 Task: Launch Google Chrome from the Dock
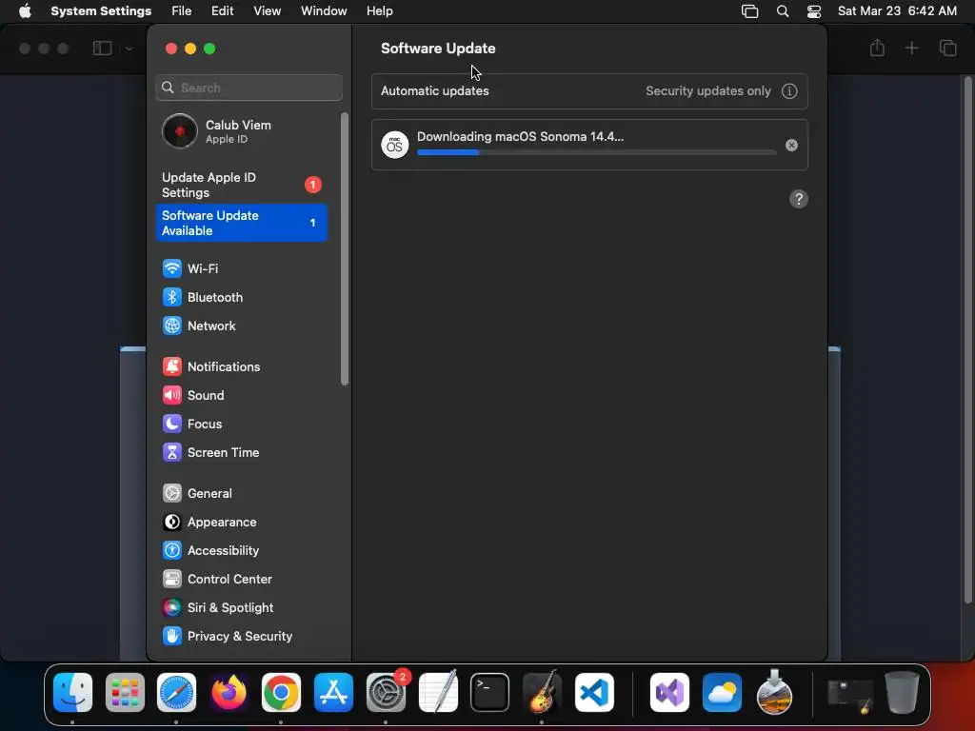coord(281,693)
